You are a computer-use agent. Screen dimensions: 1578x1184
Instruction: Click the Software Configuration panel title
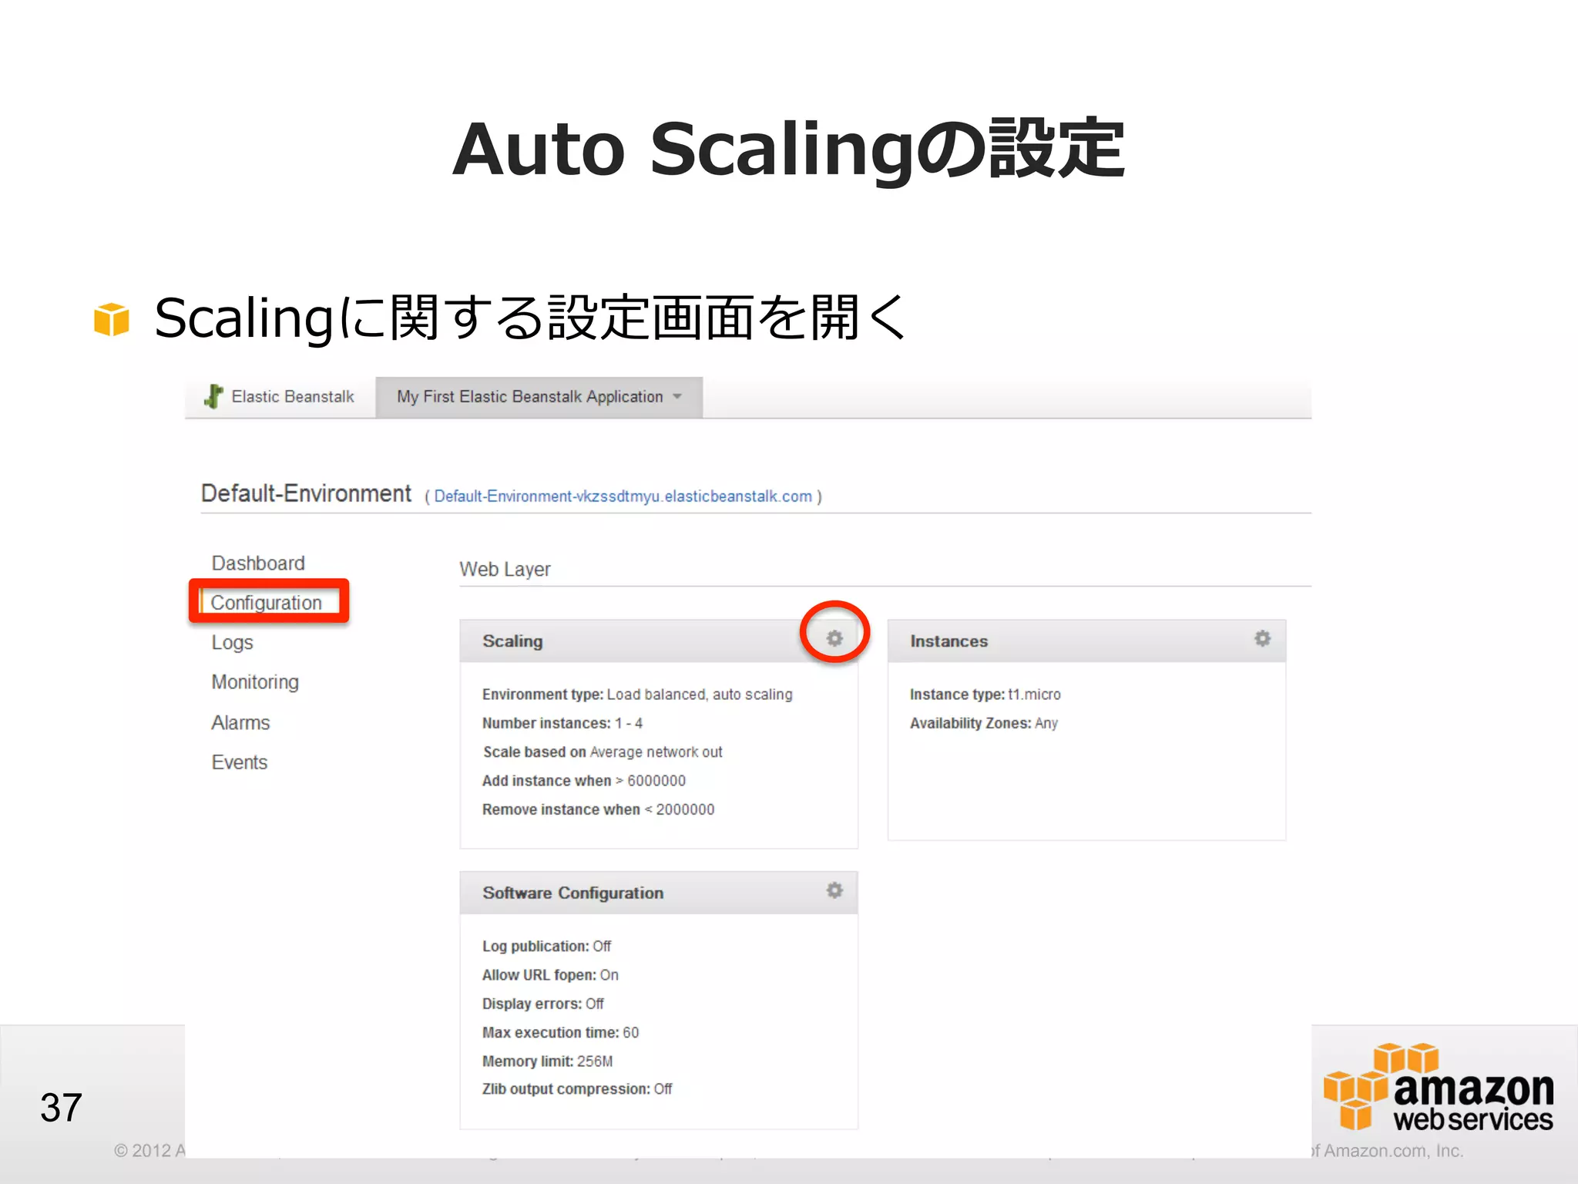[x=572, y=893]
